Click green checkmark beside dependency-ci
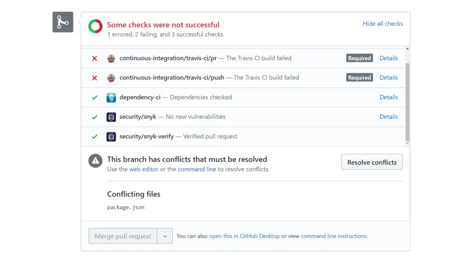 click(95, 98)
